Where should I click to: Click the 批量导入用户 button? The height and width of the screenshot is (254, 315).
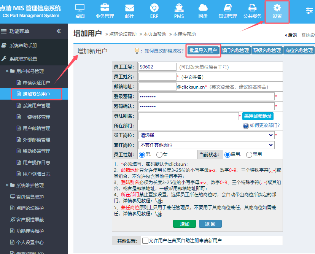click(x=203, y=51)
